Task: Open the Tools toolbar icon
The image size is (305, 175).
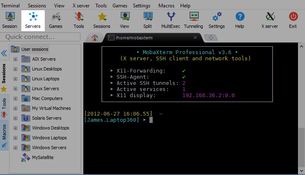Action: tap(78, 20)
